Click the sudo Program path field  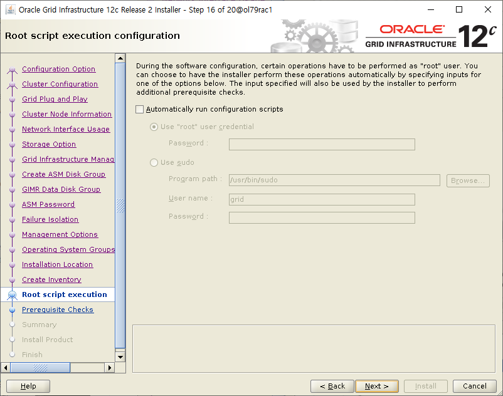[334, 180]
